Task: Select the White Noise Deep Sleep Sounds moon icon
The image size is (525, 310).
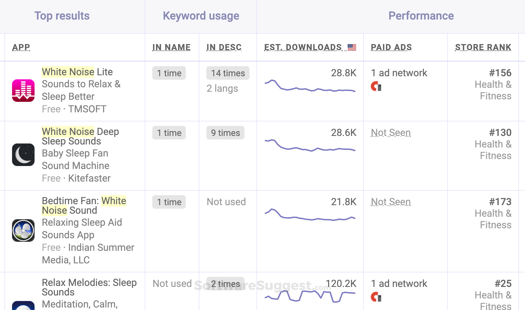Action: click(23, 155)
